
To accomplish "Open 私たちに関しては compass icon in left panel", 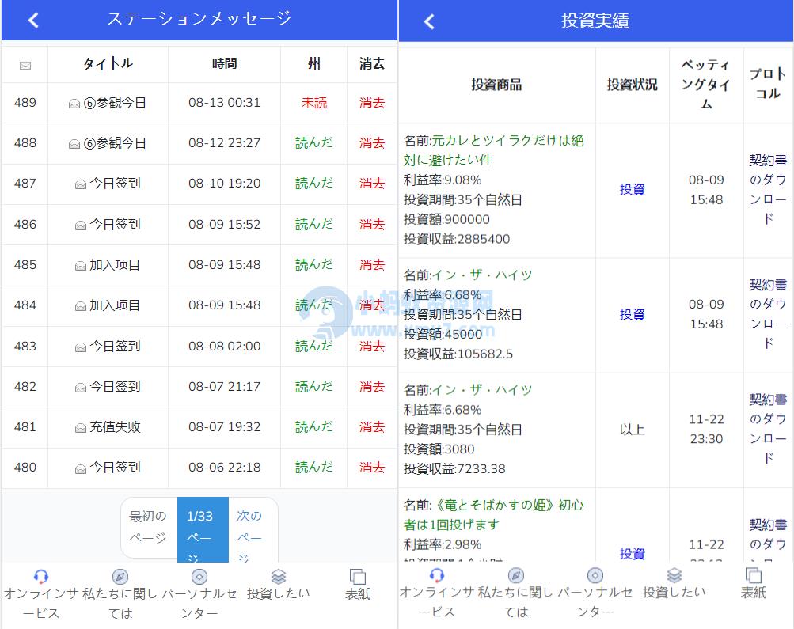I will click(120, 576).
